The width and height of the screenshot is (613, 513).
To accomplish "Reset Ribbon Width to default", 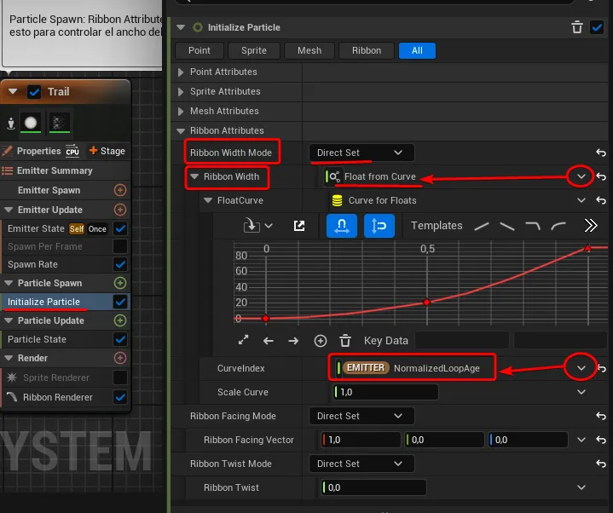I will [601, 177].
